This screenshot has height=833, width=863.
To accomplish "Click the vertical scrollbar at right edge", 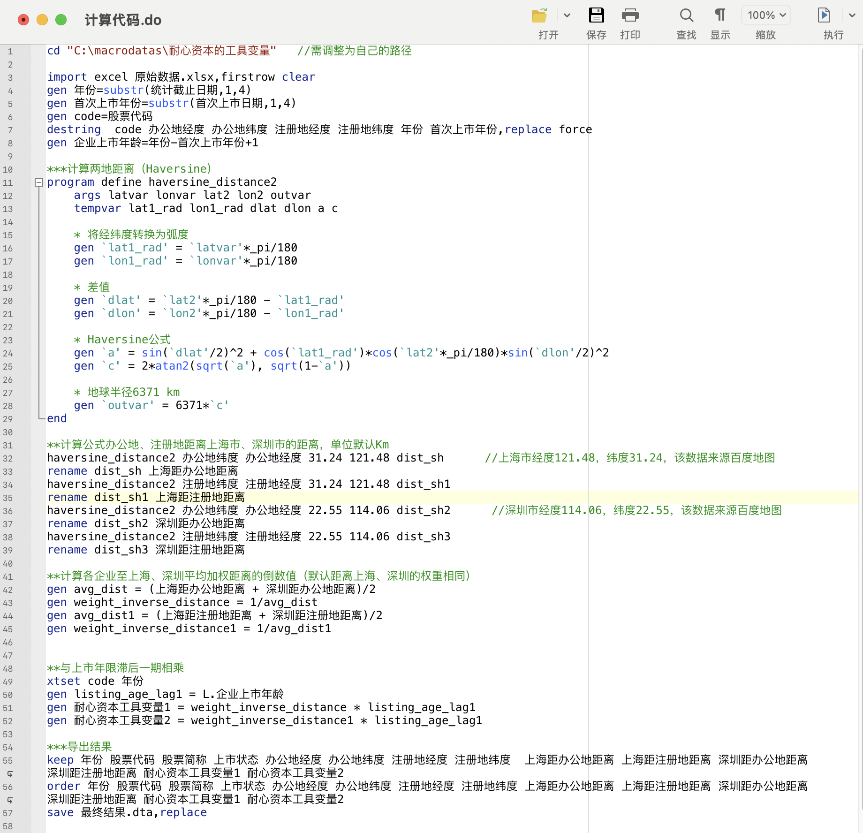I will [860, 281].
